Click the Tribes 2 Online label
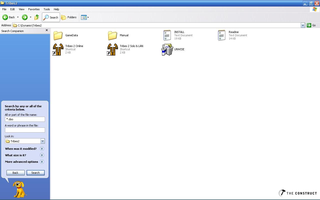Screen dimensions: 320x200 click(74, 46)
